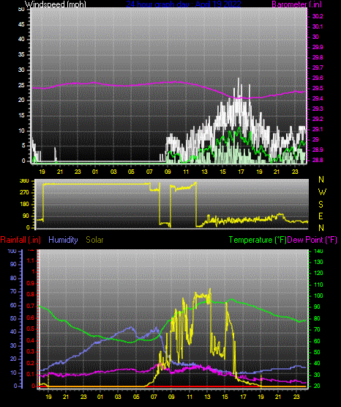
Task: Click rainfall axis value "0.9"
Action: [31, 283]
